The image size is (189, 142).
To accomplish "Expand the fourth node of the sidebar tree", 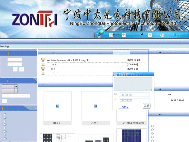I will click(x=5, y=125).
